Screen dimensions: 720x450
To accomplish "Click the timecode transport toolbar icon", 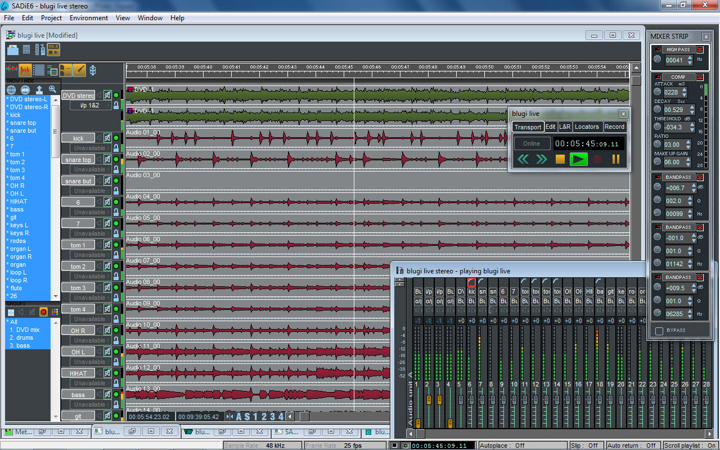I will coord(53,49).
